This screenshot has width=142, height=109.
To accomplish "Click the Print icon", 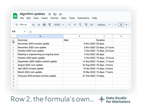I will pos(44,25).
